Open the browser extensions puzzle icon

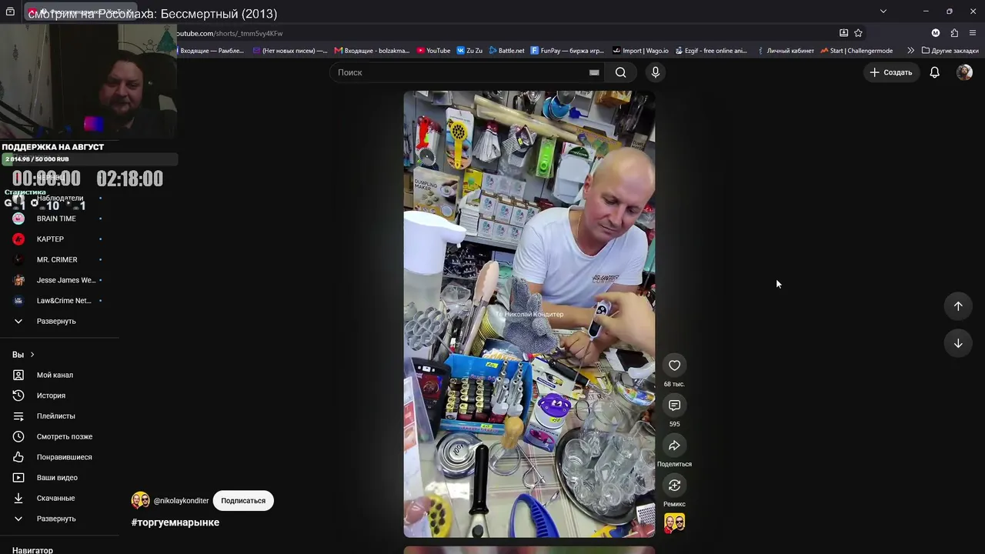click(954, 33)
